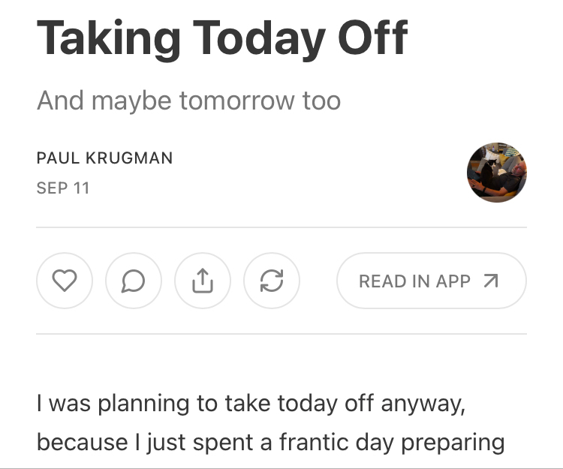The image size is (563, 469).
Task: Like the post with the heart icon
Action: [x=65, y=281]
